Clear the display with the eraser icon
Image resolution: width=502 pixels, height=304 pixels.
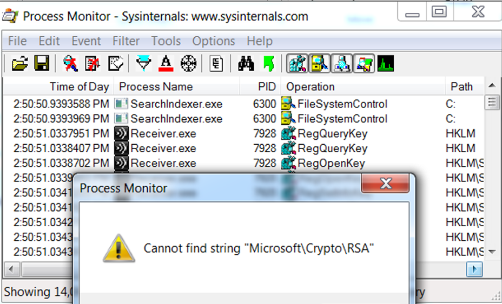tap(116, 63)
